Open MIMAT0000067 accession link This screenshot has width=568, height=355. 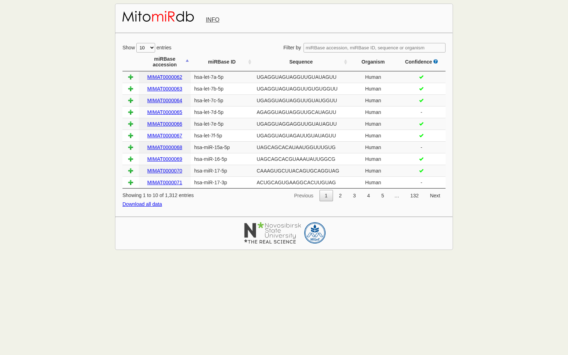tap(165, 136)
